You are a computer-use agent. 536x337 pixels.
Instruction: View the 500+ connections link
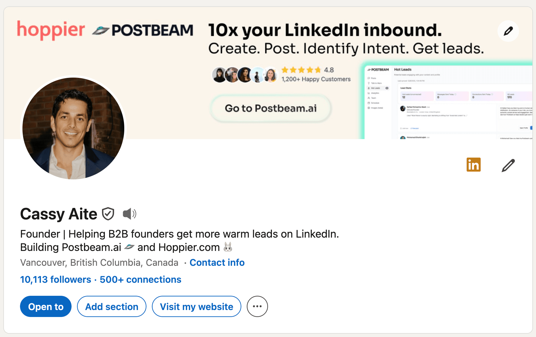(140, 279)
